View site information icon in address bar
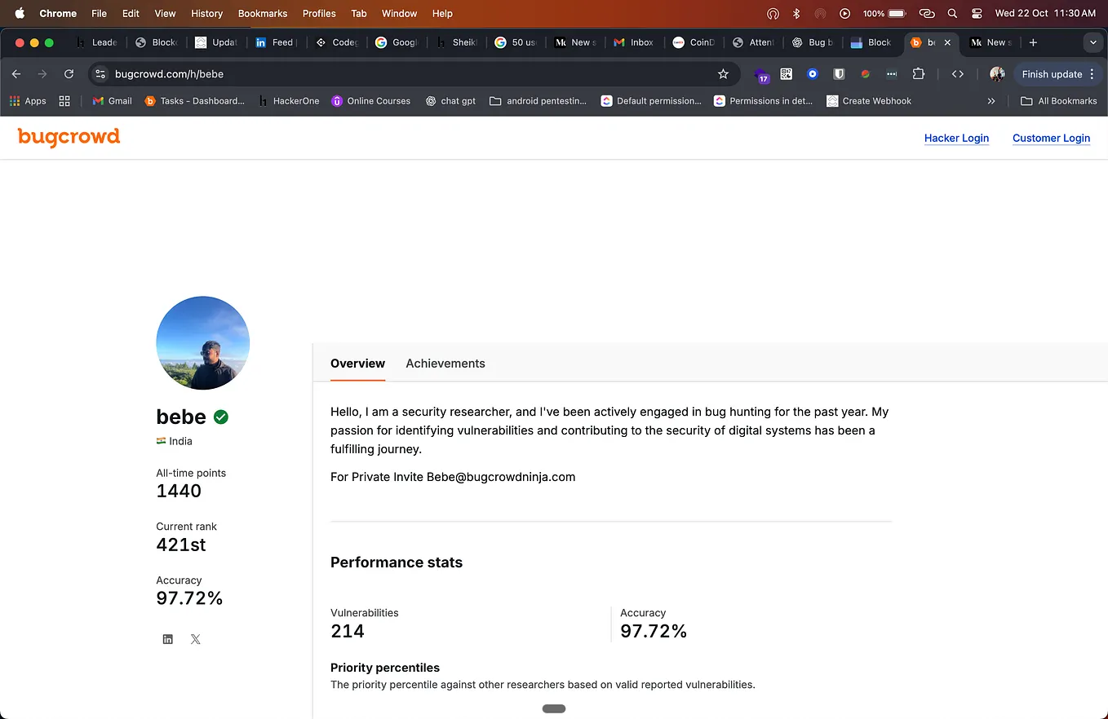This screenshot has width=1108, height=719. [100, 74]
